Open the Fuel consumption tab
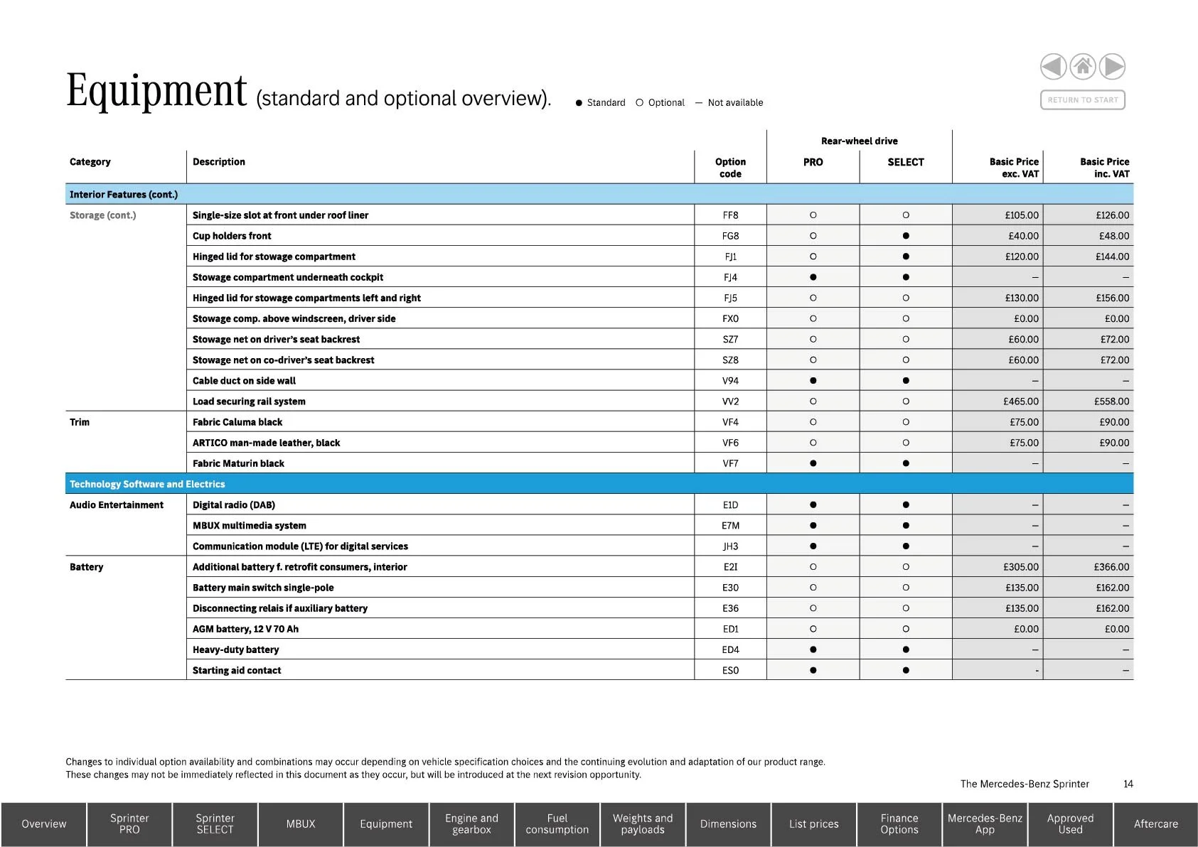 tap(557, 824)
